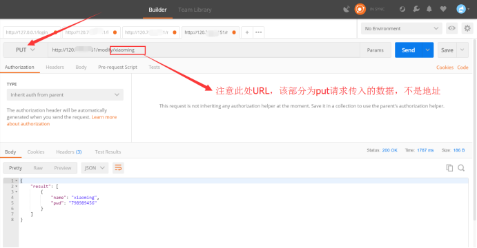The width and height of the screenshot is (477, 248).
Task: Open the response Headers (3) tab
Action: (69, 152)
